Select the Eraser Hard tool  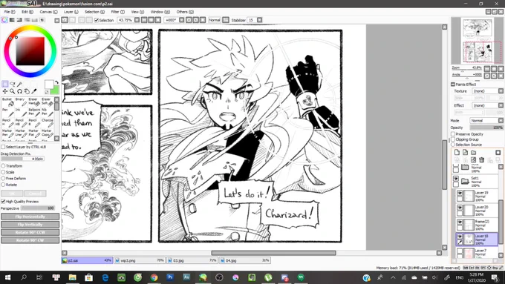tap(34, 102)
